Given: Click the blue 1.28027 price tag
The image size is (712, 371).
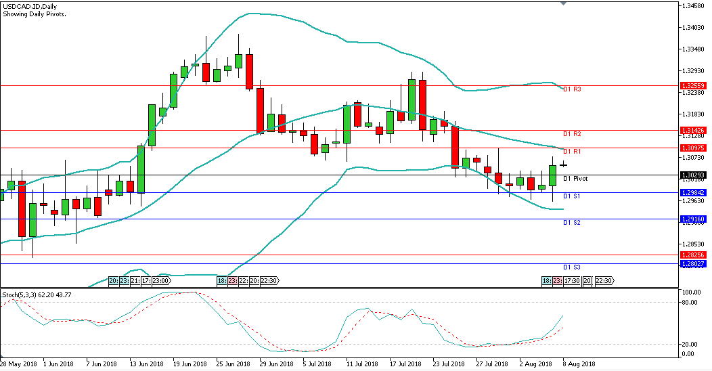Looking at the screenshot, I should (693, 264).
